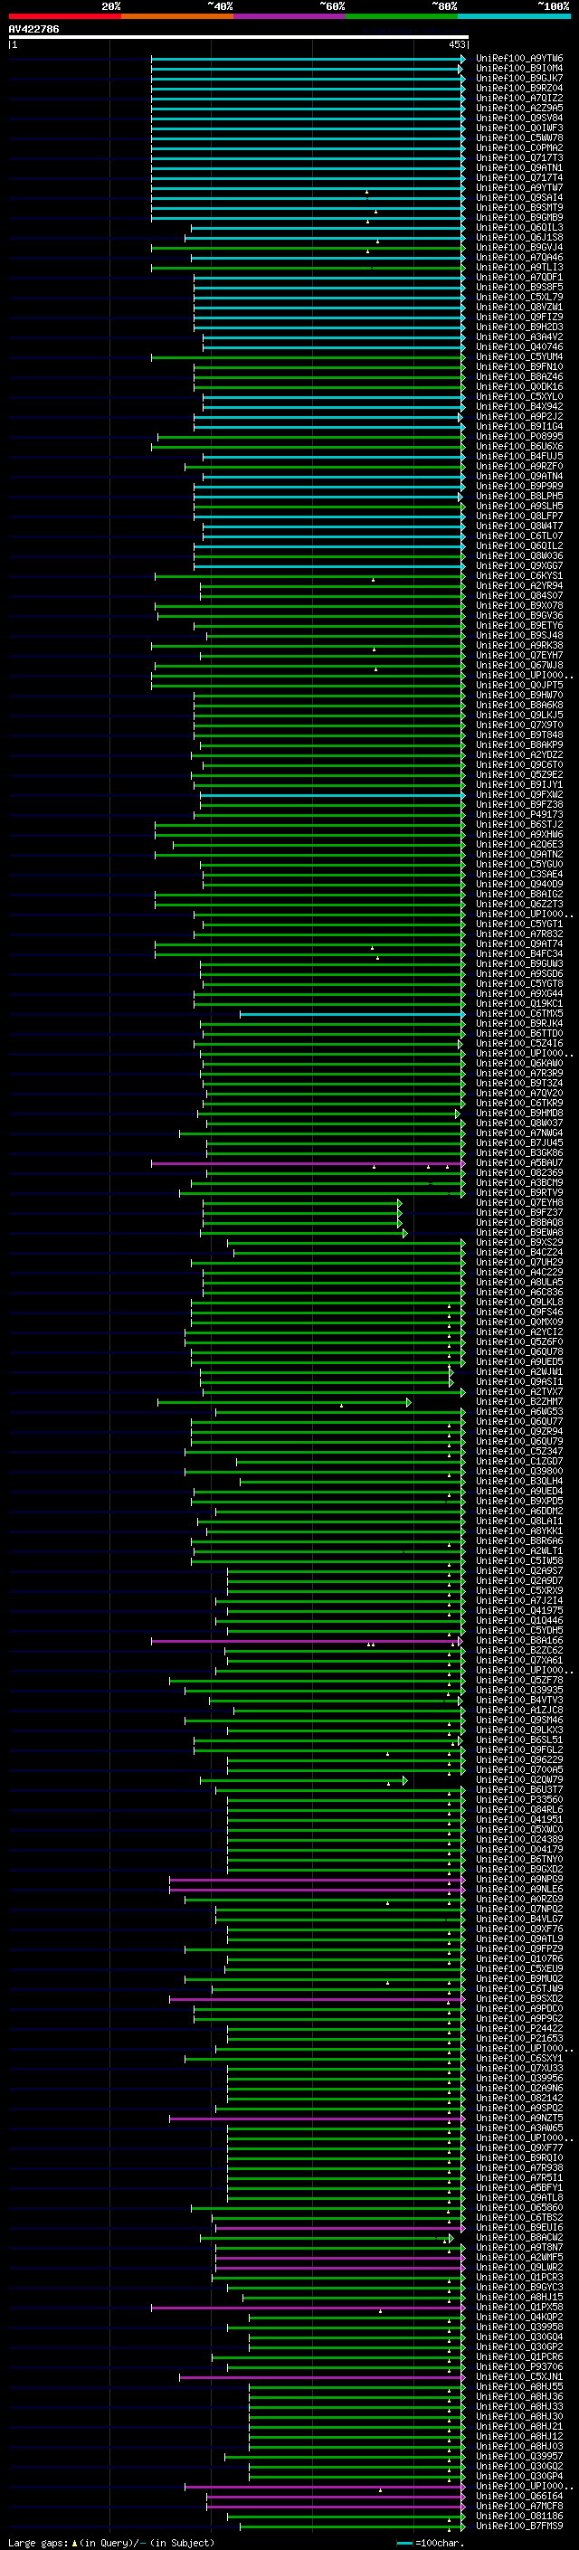Open hit UniRef100_Q9LWR2

[519, 2267]
